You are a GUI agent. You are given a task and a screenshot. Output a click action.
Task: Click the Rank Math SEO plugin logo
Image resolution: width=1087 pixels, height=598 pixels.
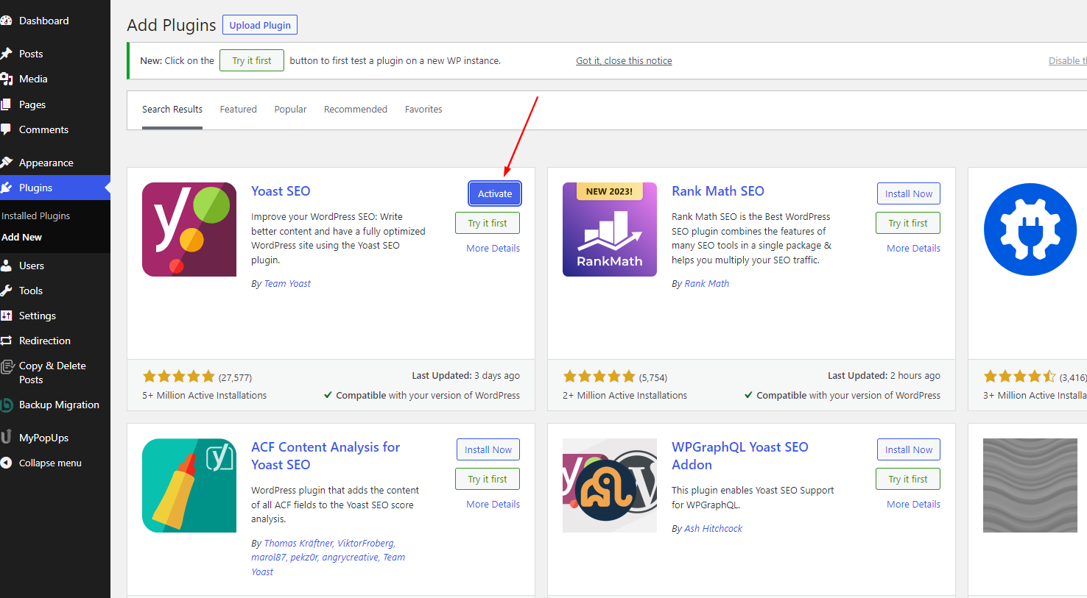tap(610, 229)
